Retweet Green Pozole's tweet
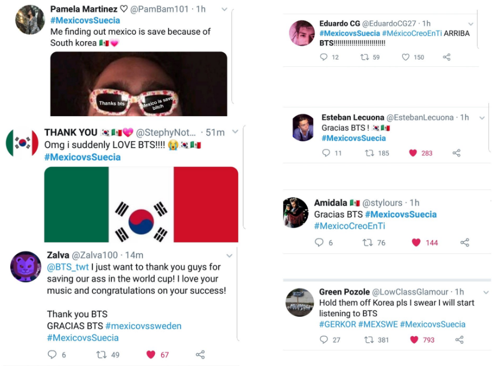The height and width of the screenshot is (366, 493). tap(368, 340)
